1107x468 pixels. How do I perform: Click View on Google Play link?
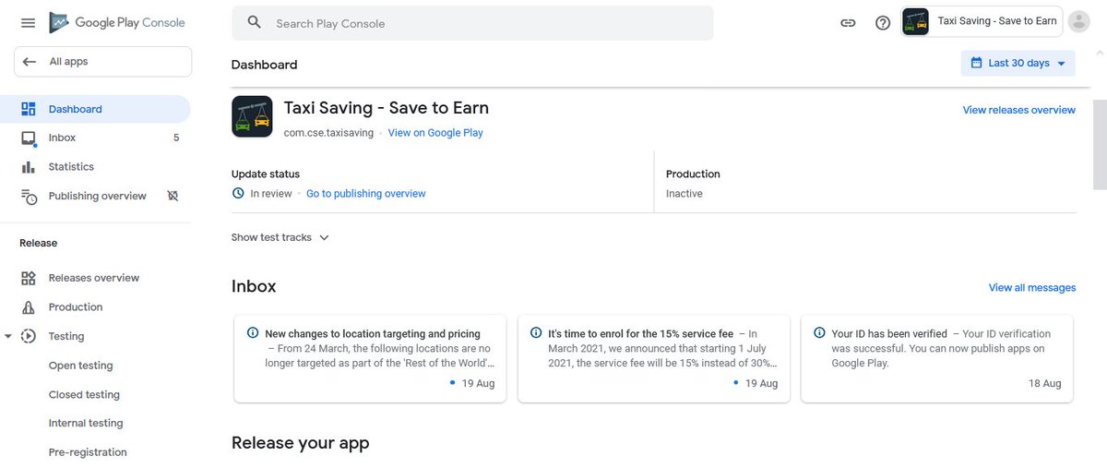tap(435, 133)
